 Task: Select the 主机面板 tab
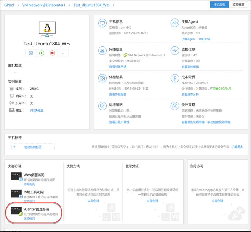(219, 5)
